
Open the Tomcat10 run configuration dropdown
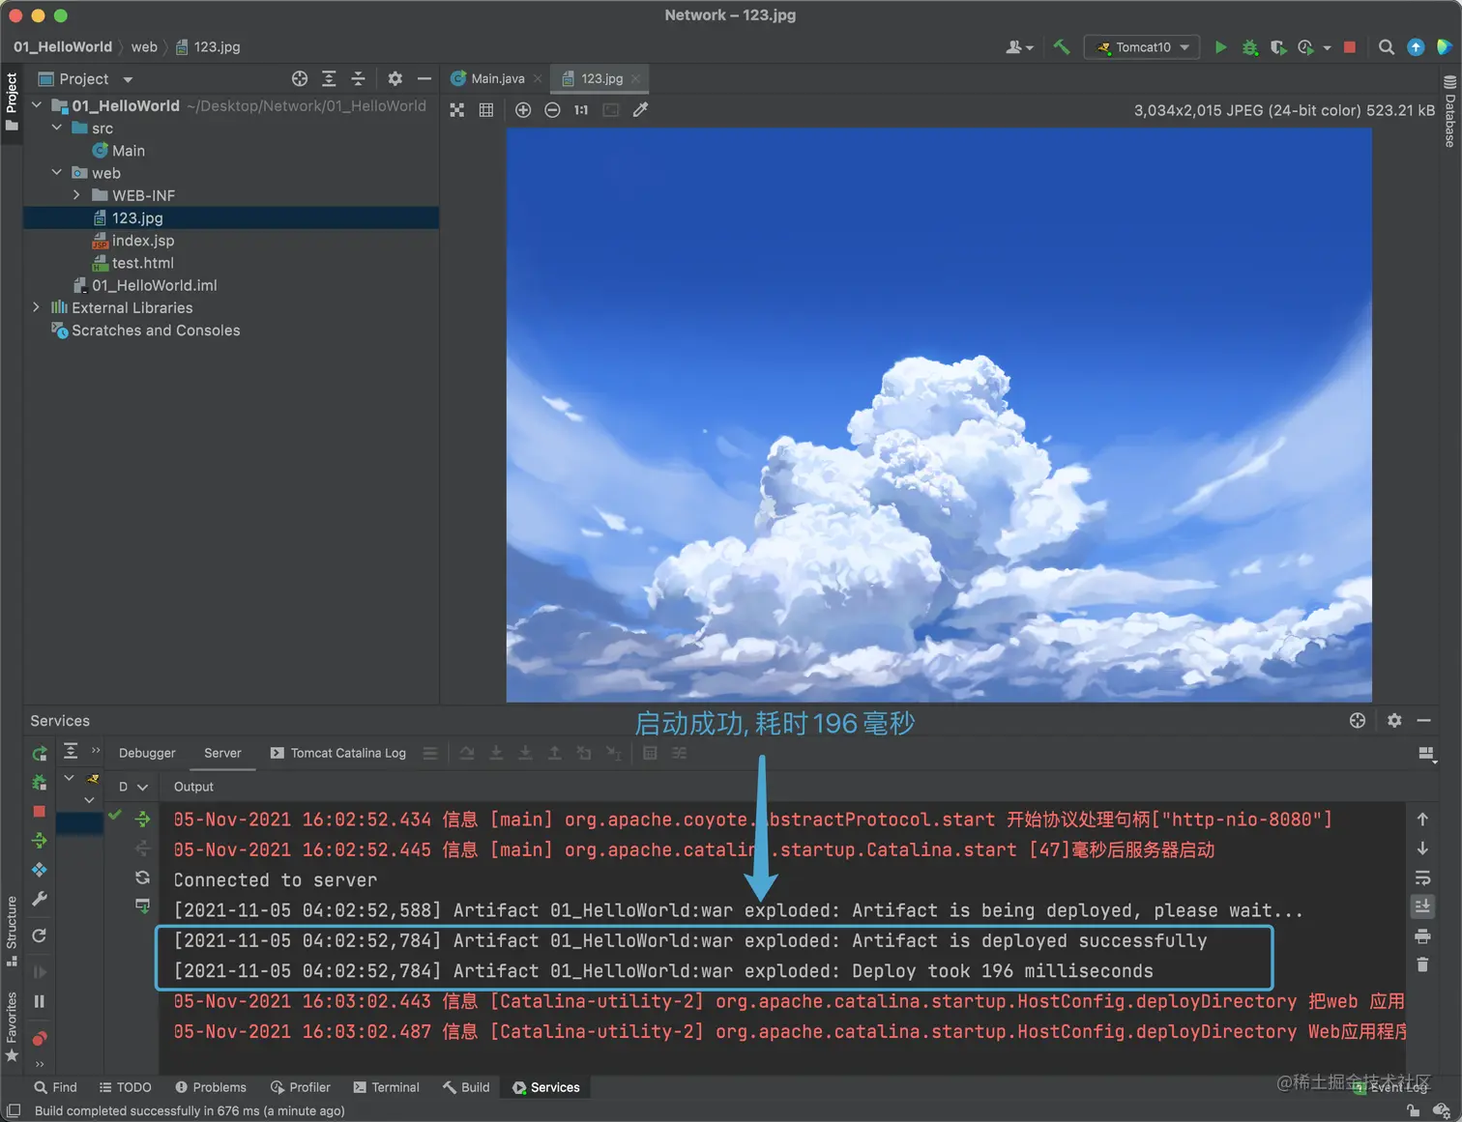1142,46
